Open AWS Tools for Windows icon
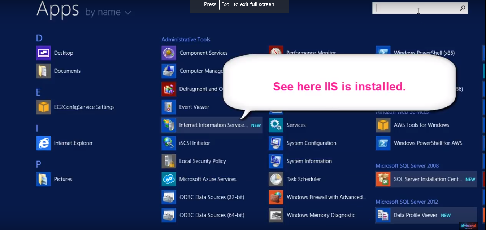 click(x=383, y=125)
